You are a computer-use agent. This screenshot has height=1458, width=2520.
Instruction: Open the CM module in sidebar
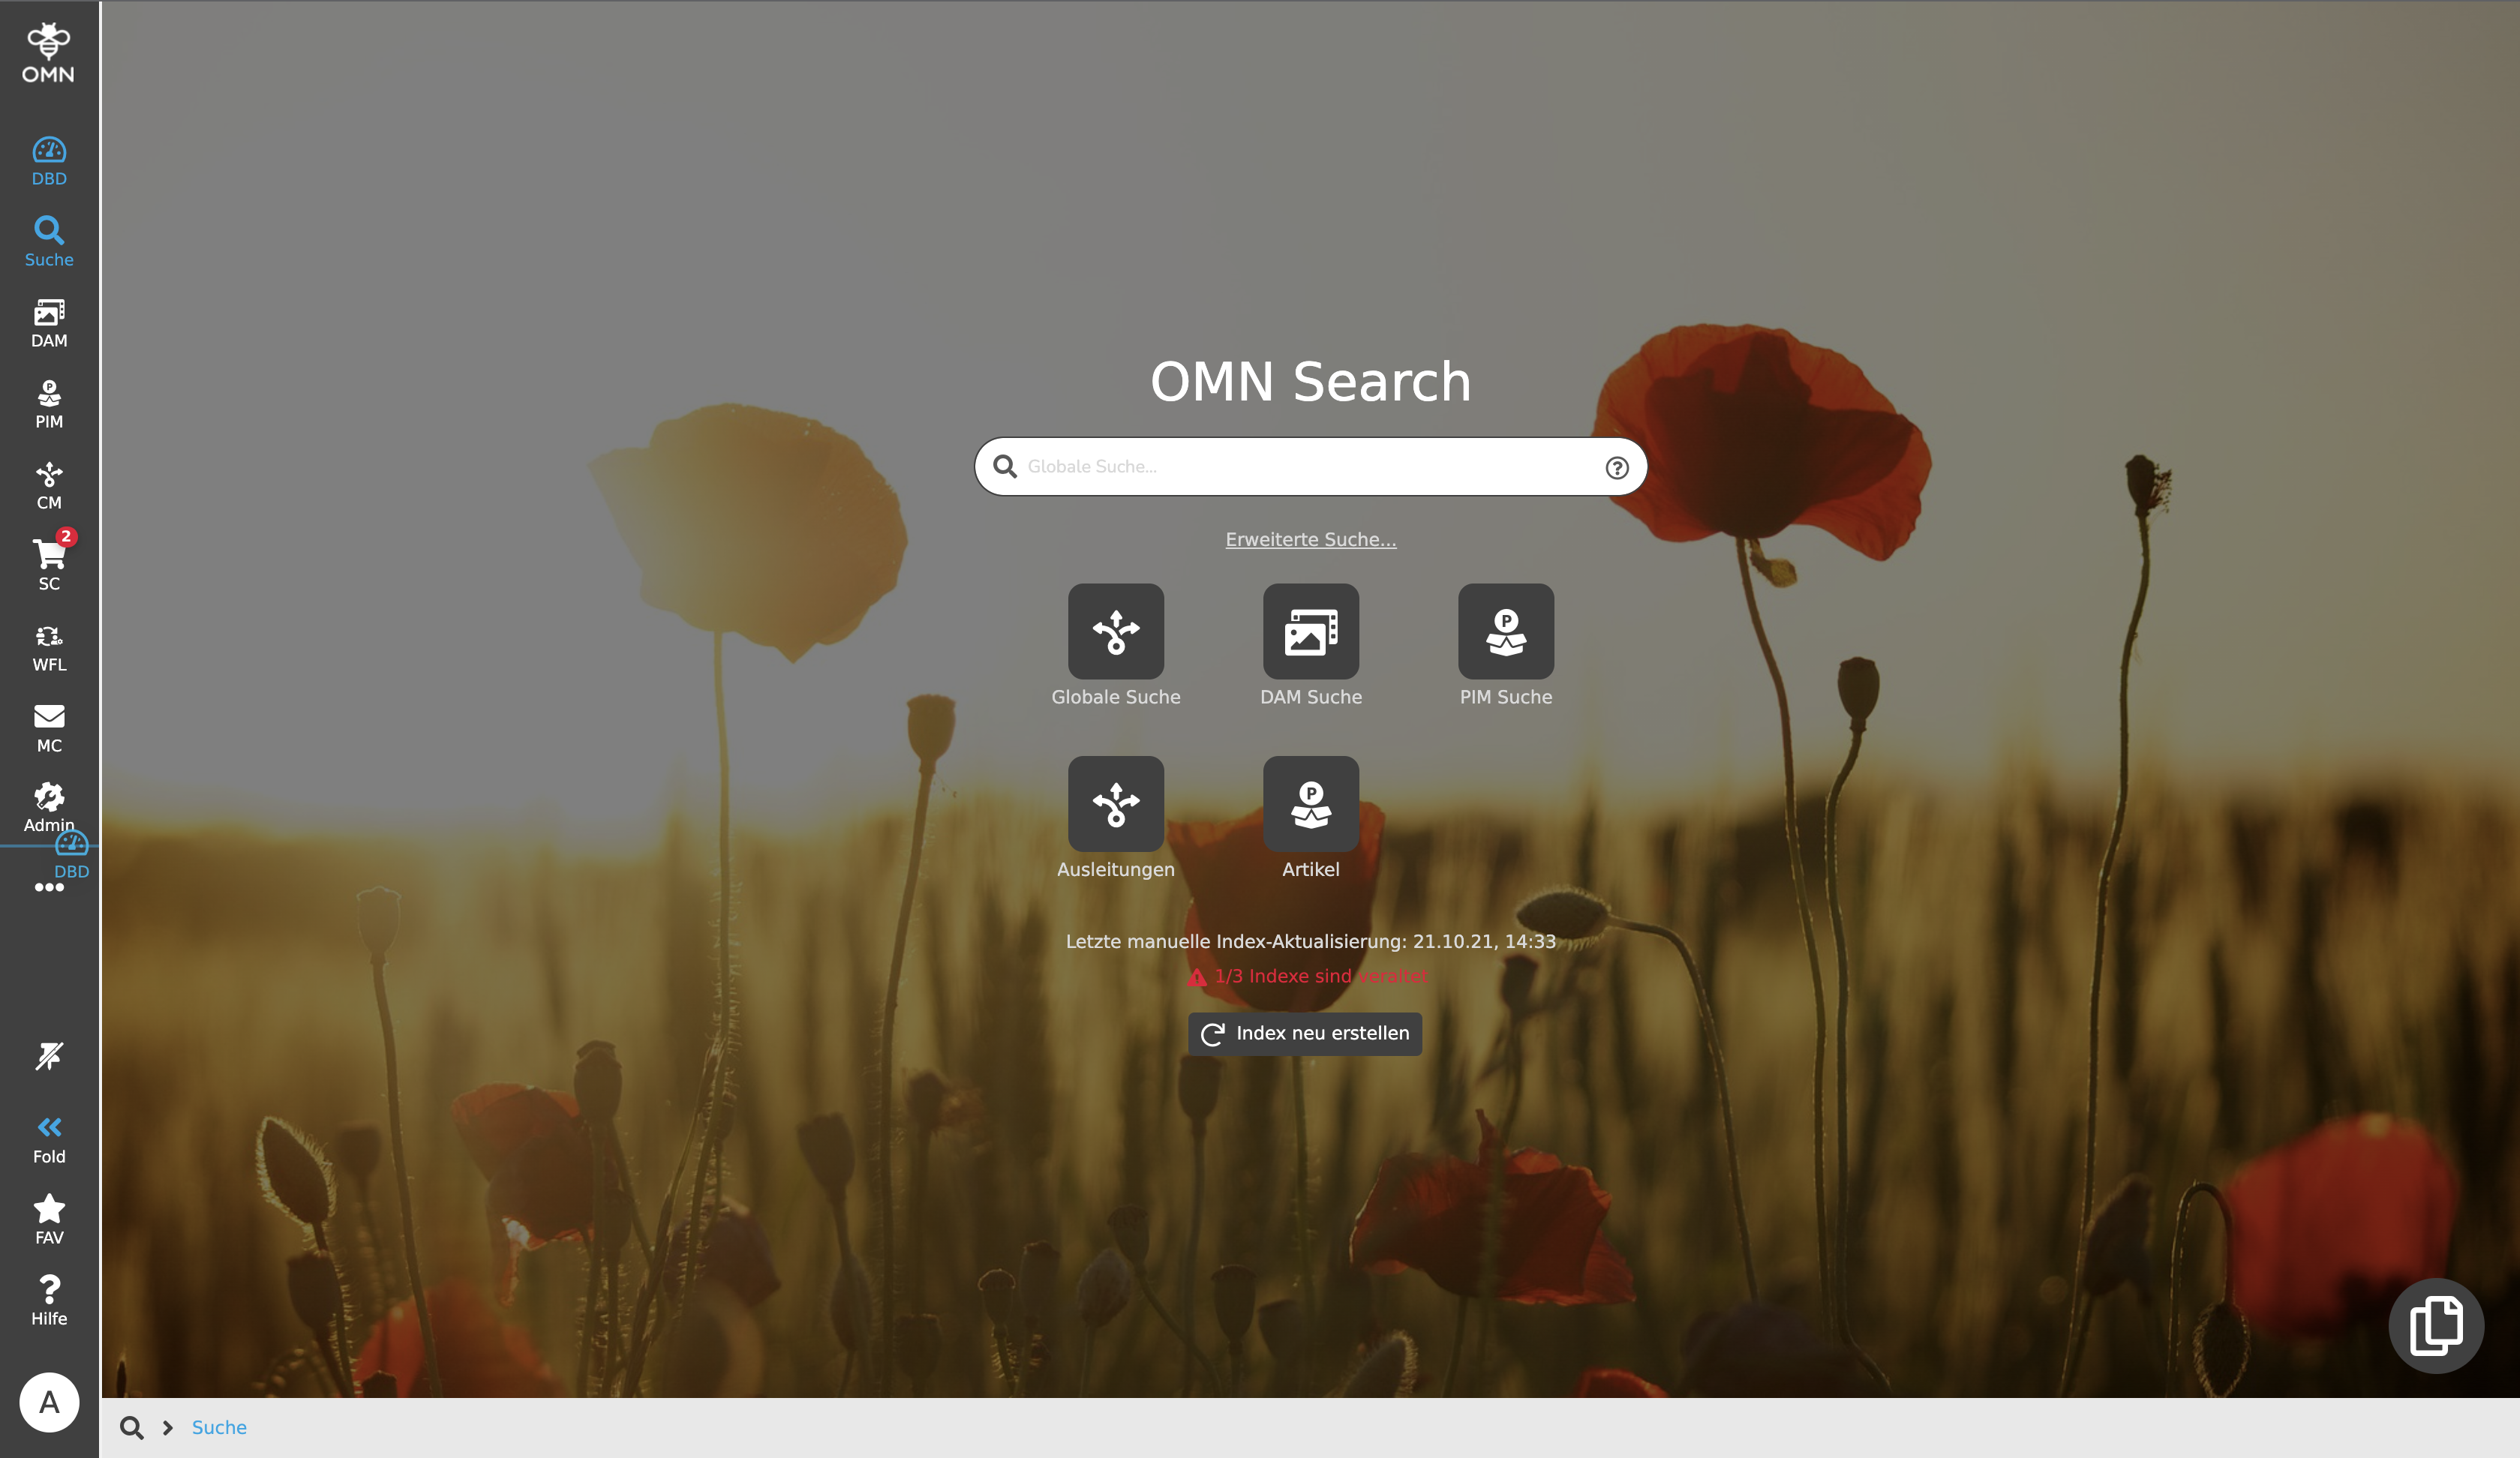(x=48, y=485)
